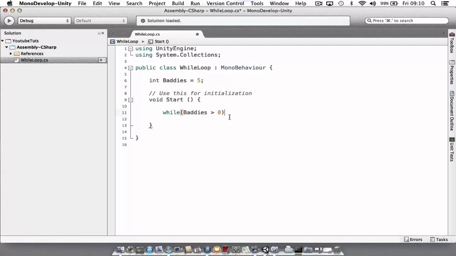Open the Trash in the dock

pos(337,250)
